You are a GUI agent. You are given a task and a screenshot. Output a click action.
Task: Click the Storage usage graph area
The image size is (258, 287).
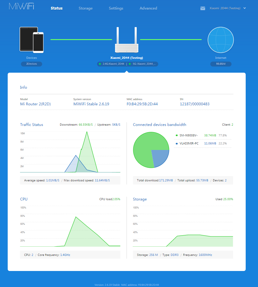(200, 241)
